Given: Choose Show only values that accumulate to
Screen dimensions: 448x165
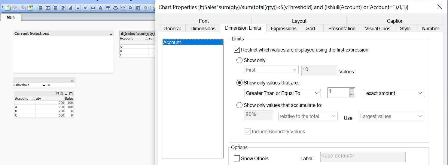Looking at the screenshot, I should [239, 105].
